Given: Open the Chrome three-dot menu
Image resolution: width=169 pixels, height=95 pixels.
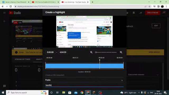Looking at the screenshot, I should point(166,6).
